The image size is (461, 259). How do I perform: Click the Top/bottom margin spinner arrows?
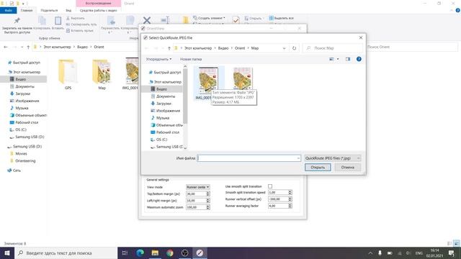[x=208, y=194]
